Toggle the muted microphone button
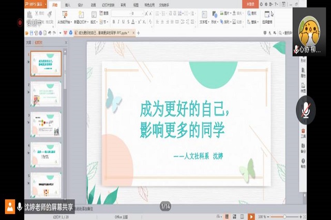 tap(306, 109)
